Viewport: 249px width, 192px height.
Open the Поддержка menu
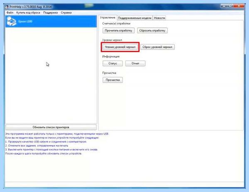pyautogui.click(x=50, y=12)
